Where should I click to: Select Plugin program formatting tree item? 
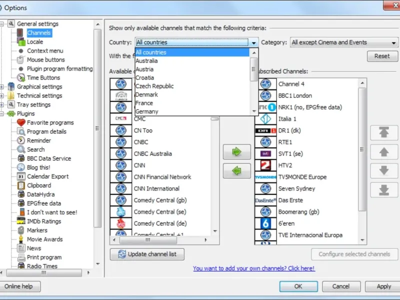(x=59, y=68)
